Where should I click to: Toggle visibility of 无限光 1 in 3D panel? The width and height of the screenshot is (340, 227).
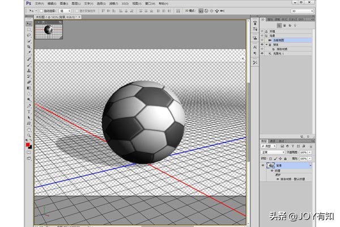[x=263, y=54]
